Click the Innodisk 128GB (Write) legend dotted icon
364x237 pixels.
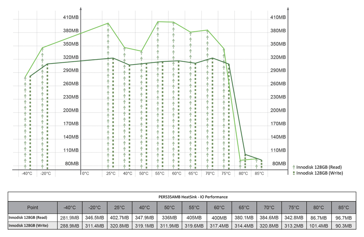click(293, 173)
